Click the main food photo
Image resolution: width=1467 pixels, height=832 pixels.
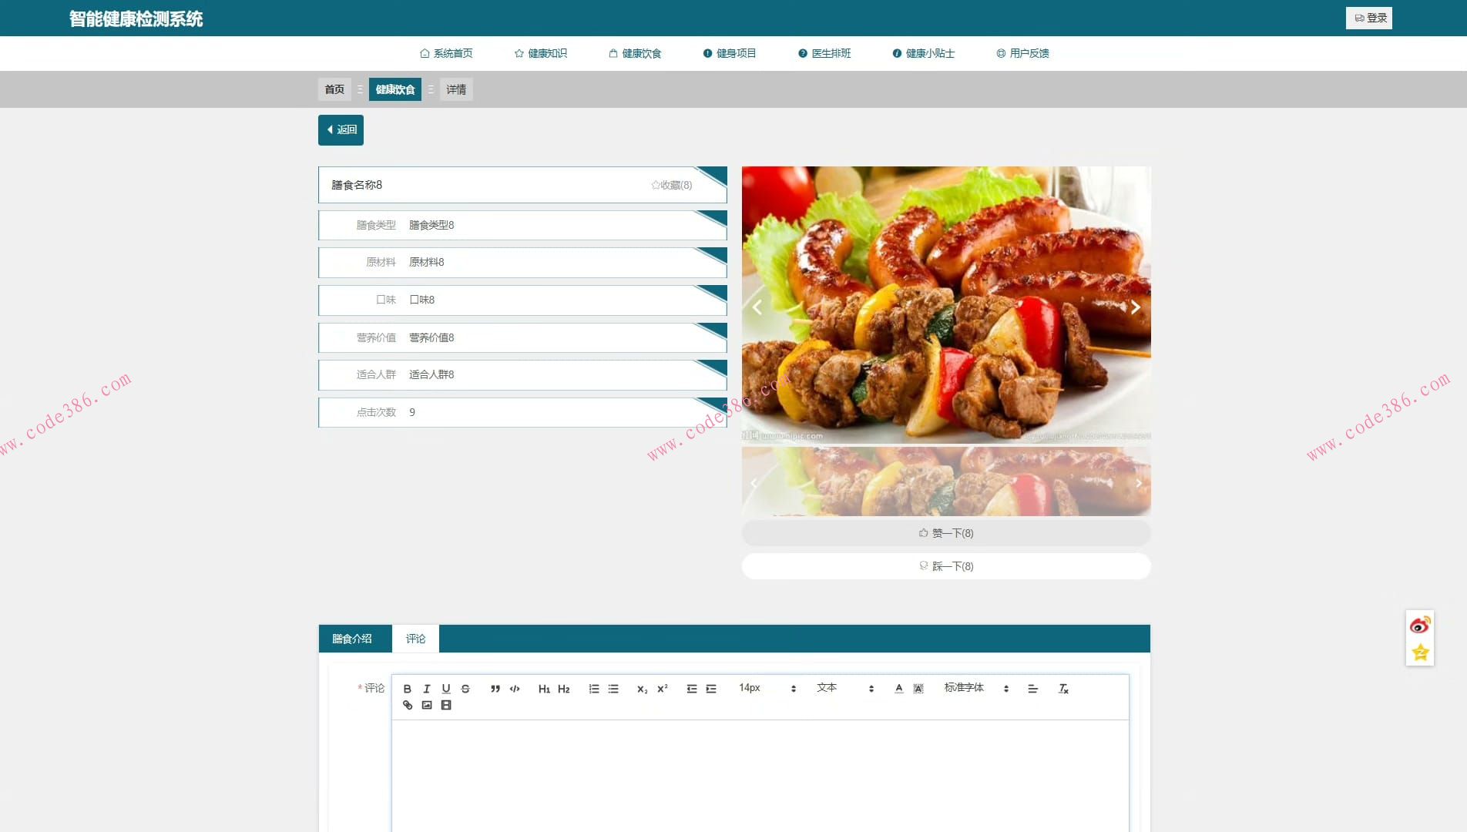click(x=946, y=305)
